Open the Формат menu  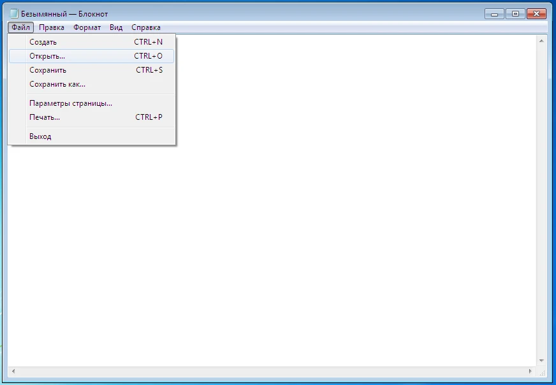coord(87,27)
